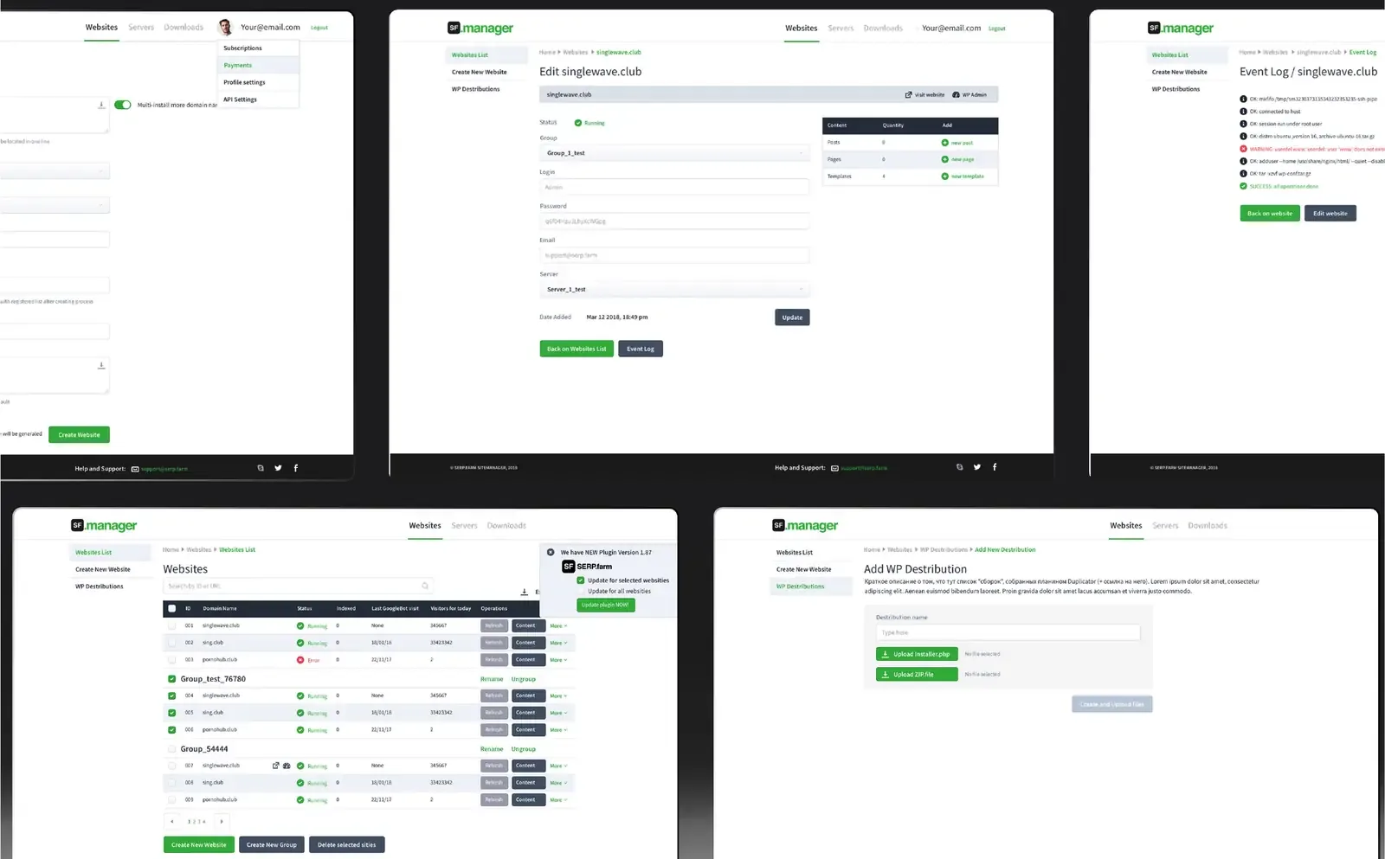
Task: Click the plus icon beside new page
Action: click(x=944, y=159)
